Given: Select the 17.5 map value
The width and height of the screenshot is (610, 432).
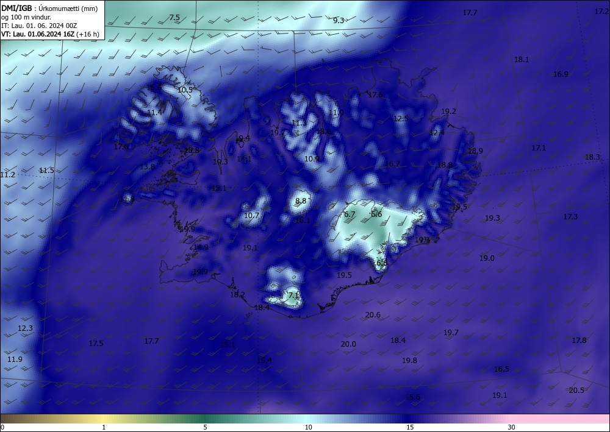Looking at the screenshot, I should tap(96, 344).
